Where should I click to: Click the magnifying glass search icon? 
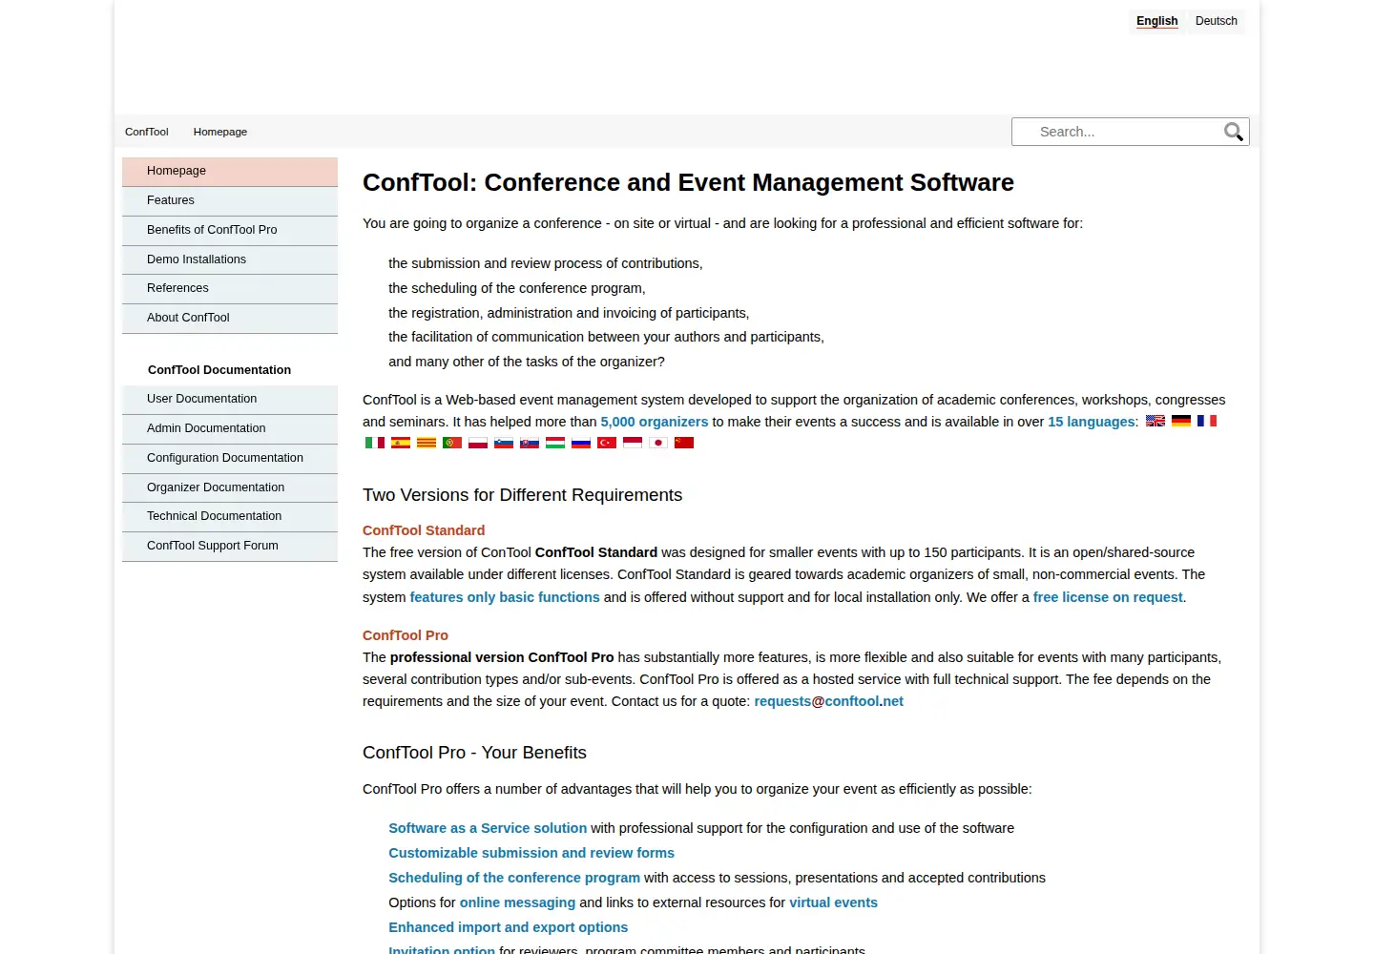tap(1234, 132)
